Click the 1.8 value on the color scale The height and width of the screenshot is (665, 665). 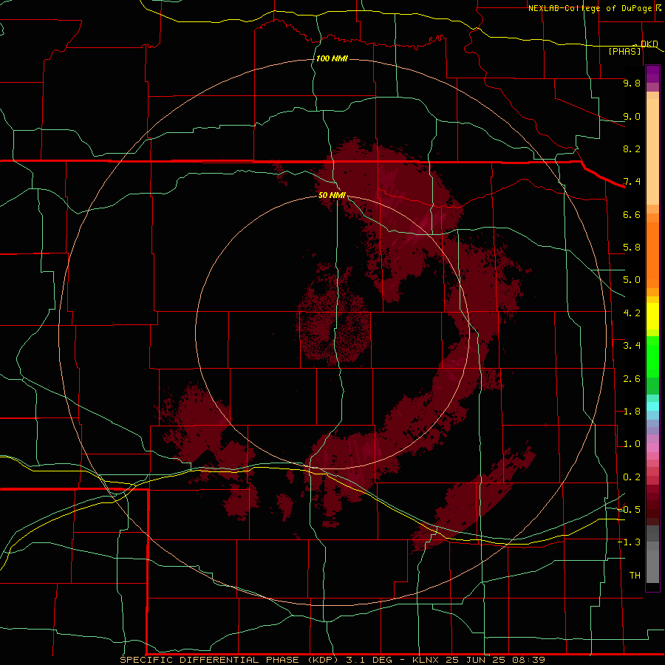(x=632, y=412)
